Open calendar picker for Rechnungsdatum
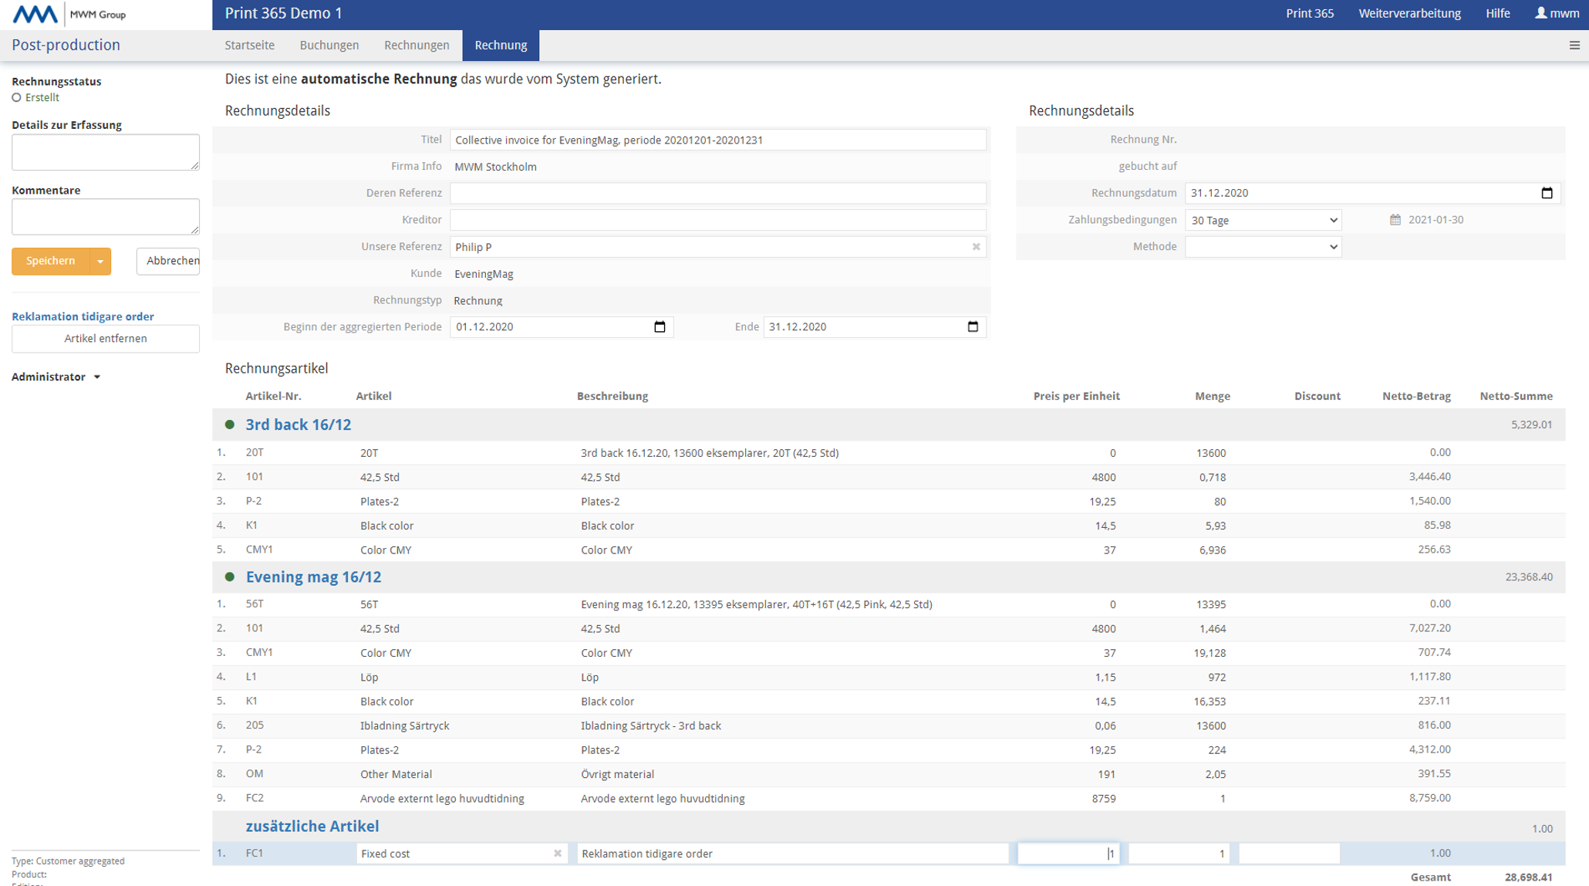The width and height of the screenshot is (1589, 886). [x=1547, y=193]
